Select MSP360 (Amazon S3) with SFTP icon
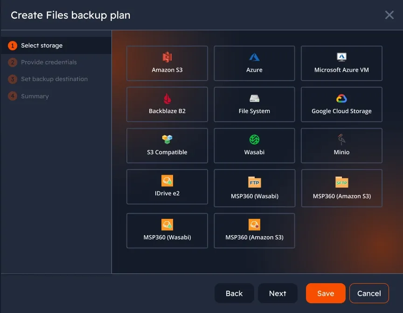This screenshot has height=313, width=403. pos(341,188)
